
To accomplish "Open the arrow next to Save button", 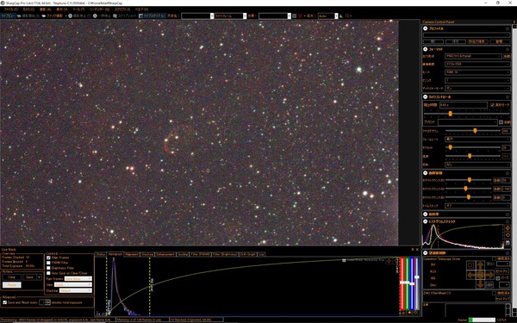I will [x=39, y=277].
